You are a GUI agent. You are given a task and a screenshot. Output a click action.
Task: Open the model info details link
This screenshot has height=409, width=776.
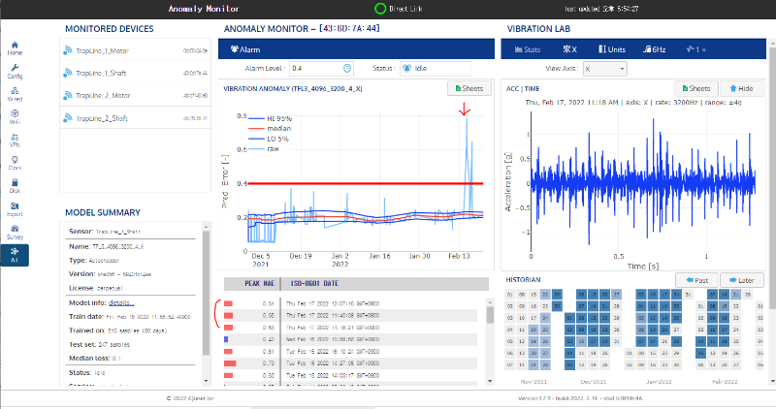point(121,302)
